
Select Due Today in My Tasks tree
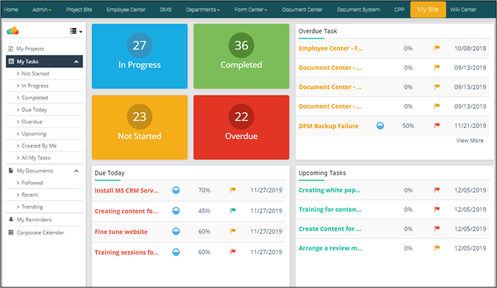tap(36, 110)
